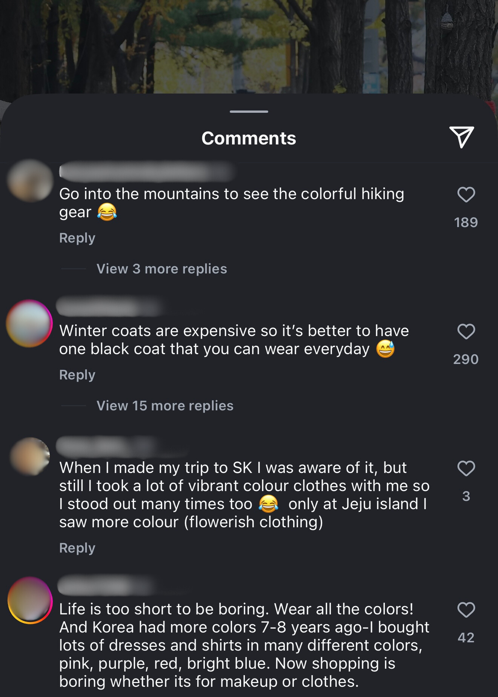Screen dimensions: 498x697
Task: Tap the 290 likes count
Action: (466, 359)
